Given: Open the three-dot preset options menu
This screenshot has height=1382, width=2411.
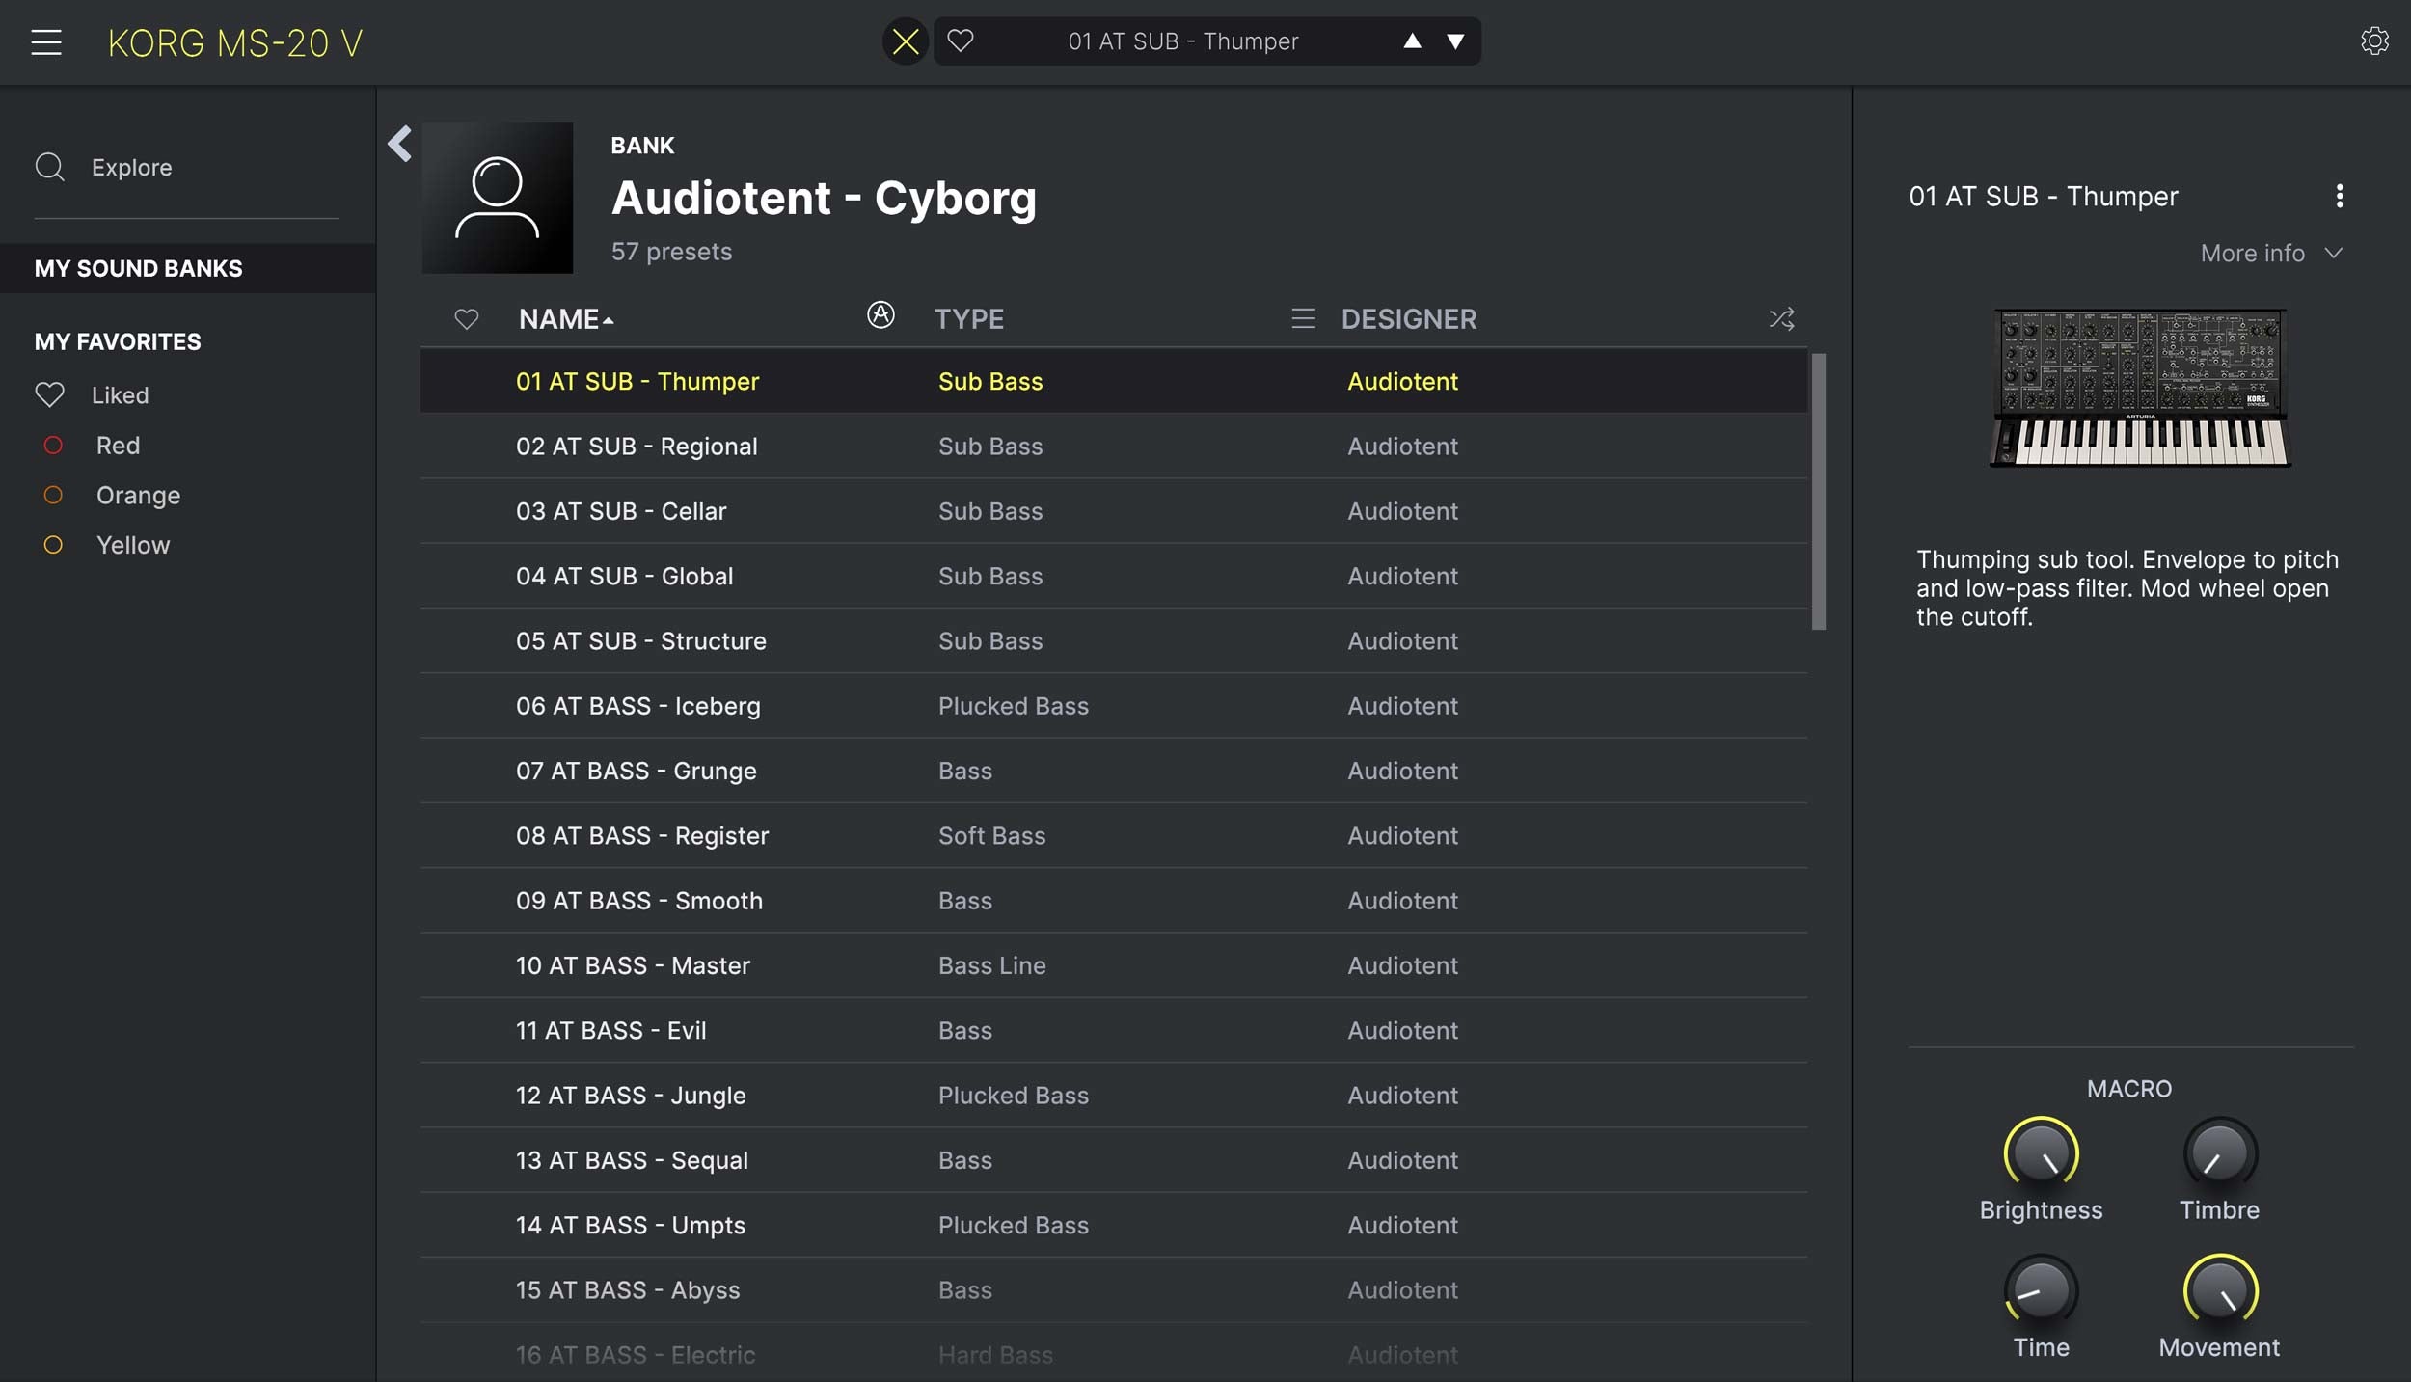Looking at the screenshot, I should point(2339,197).
